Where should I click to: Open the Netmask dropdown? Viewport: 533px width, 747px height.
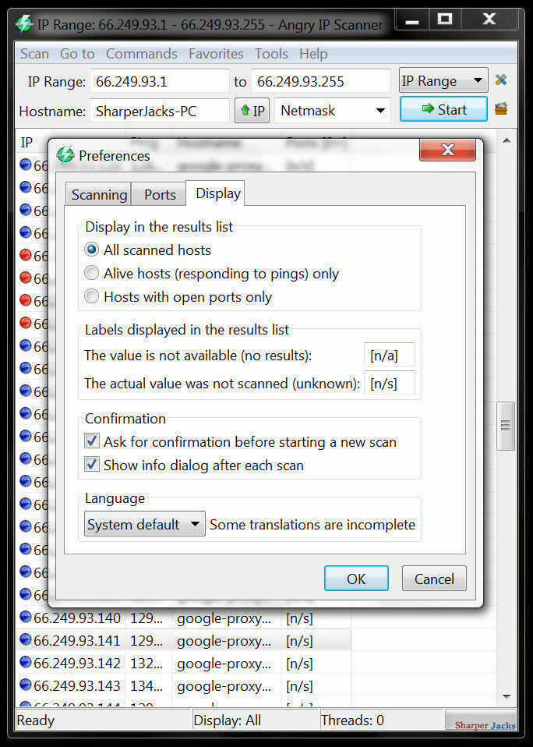click(333, 111)
